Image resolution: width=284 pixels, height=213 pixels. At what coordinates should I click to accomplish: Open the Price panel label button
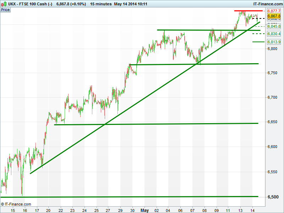[x=5, y=10]
